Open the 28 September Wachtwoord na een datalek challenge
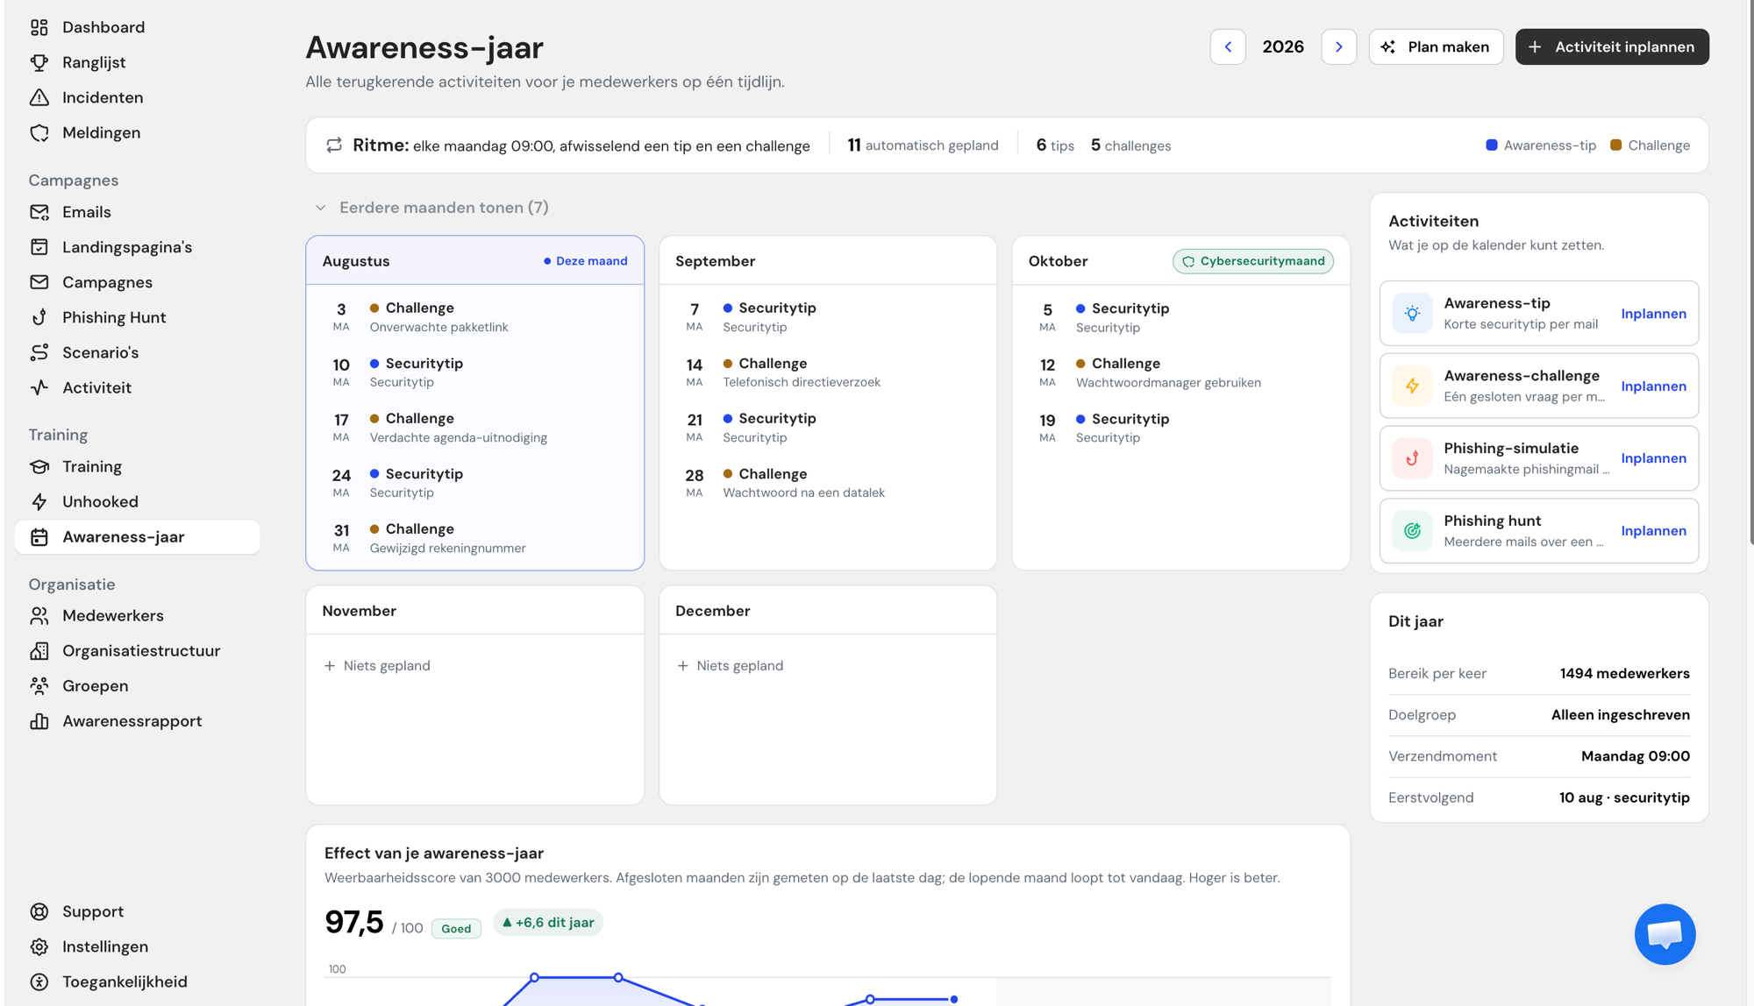 coord(827,483)
